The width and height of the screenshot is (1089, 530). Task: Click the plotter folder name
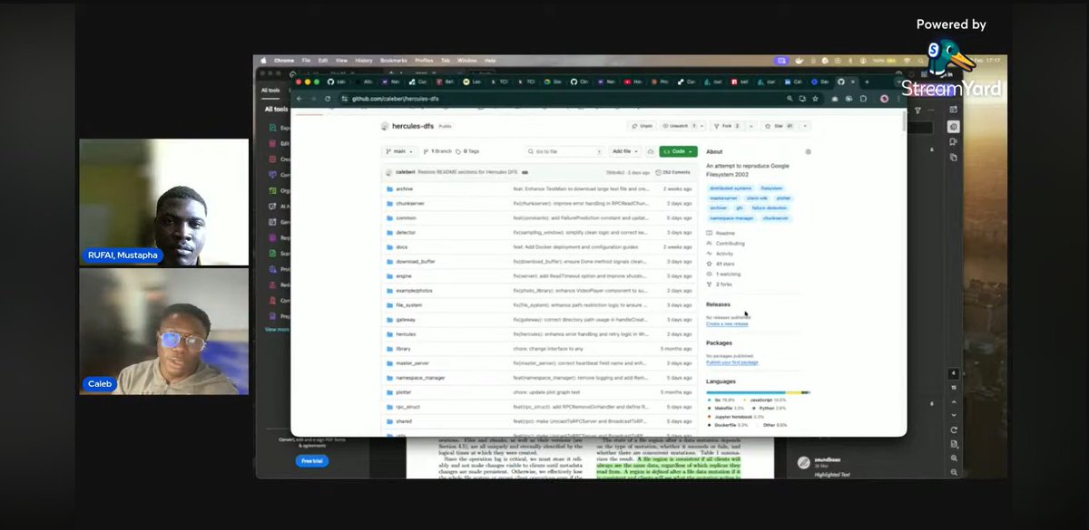(x=404, y=391)
